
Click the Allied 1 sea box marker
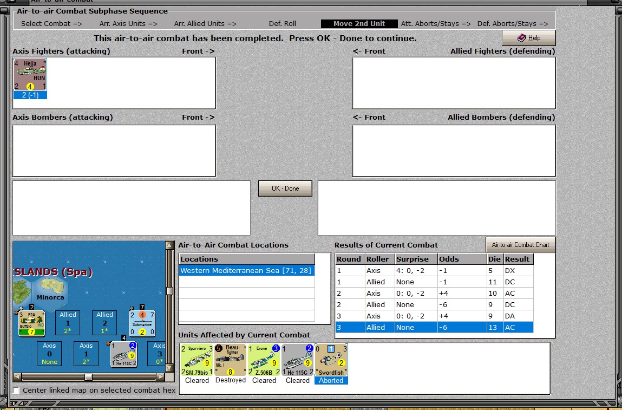click(x=68, y=323)
